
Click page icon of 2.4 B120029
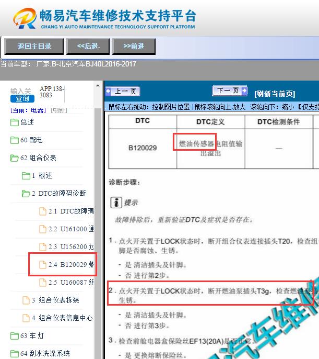[x=43, y=265]
